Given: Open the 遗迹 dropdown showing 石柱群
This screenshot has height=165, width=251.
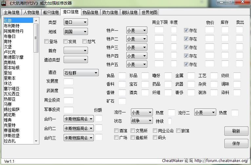Looking at the screenshot, I should point(81,73).
